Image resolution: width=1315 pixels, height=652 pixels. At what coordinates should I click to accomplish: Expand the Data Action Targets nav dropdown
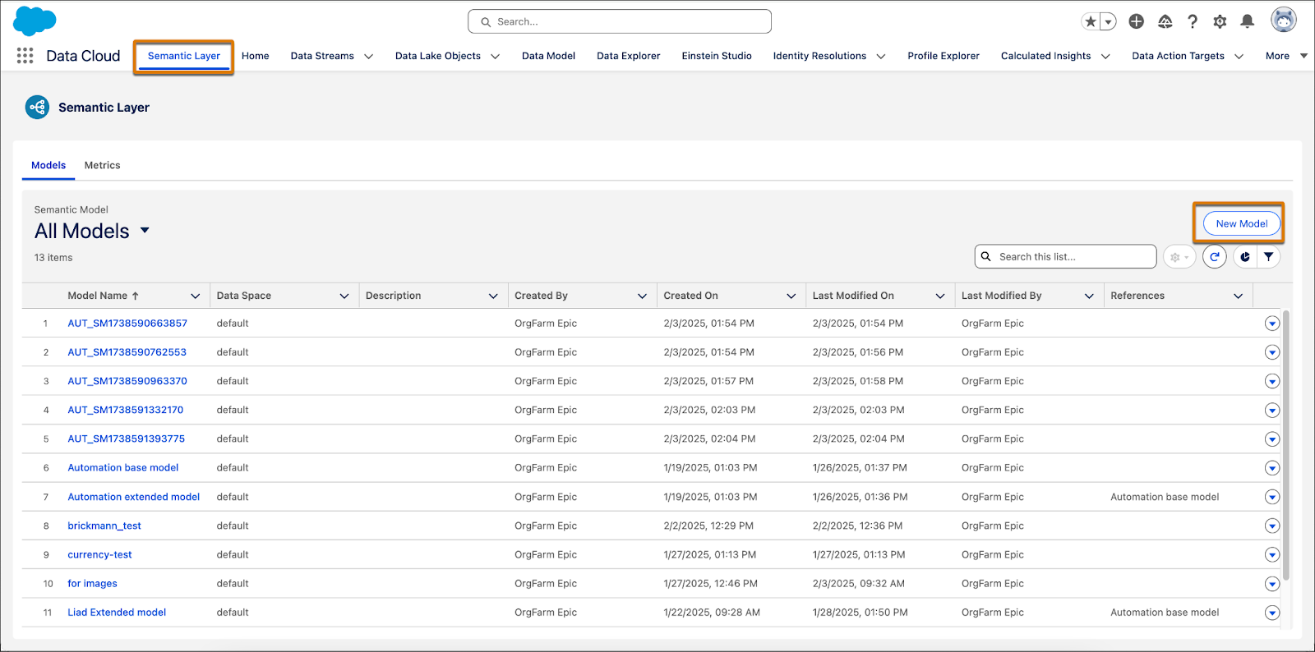(1239, 57)
